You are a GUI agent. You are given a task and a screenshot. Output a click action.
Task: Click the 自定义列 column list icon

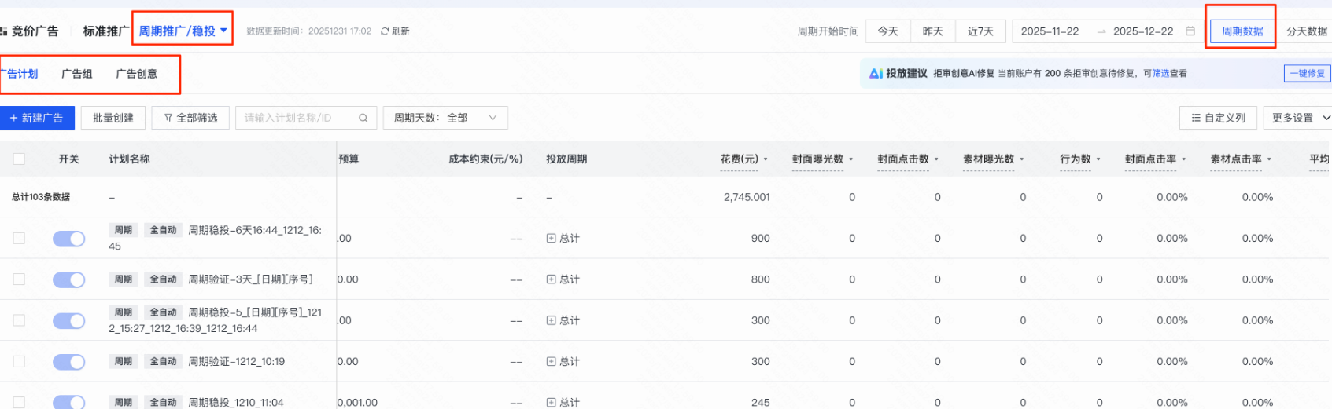(1196, 118)
